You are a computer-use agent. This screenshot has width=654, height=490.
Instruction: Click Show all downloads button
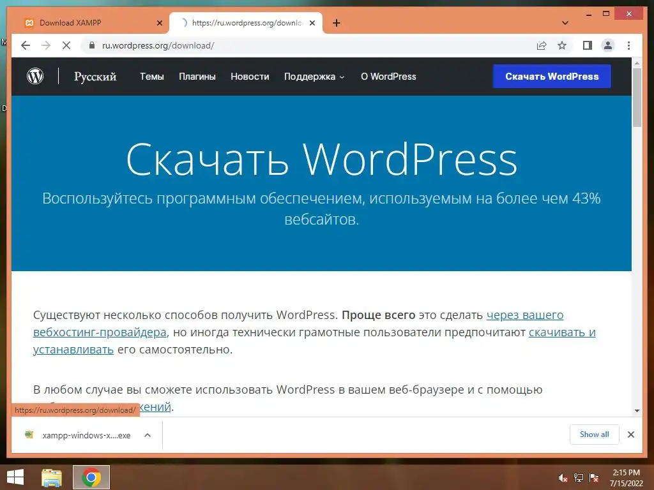(595, 434)
